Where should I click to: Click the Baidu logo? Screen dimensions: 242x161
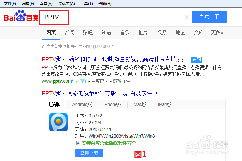[21, 16]
